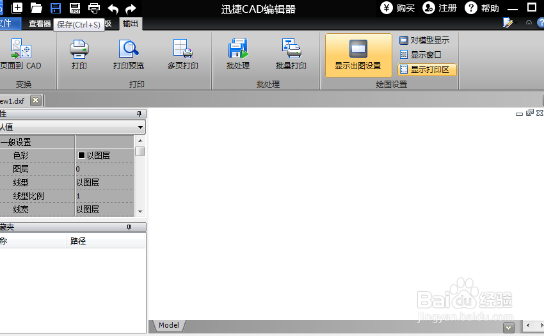Pin the favorites panel

129,227
